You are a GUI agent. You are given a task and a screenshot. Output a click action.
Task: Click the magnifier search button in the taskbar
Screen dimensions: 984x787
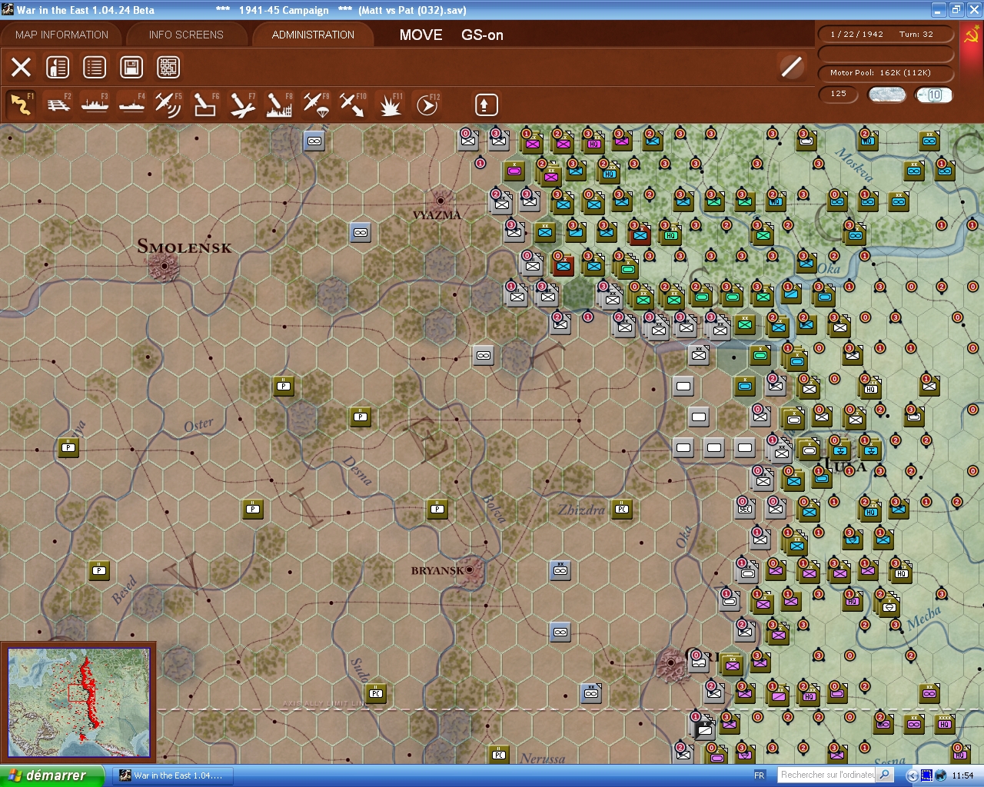[x=885, y=775]
